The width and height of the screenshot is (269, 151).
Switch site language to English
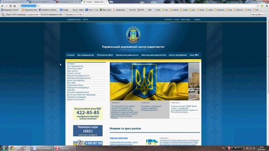coord(198,20)
